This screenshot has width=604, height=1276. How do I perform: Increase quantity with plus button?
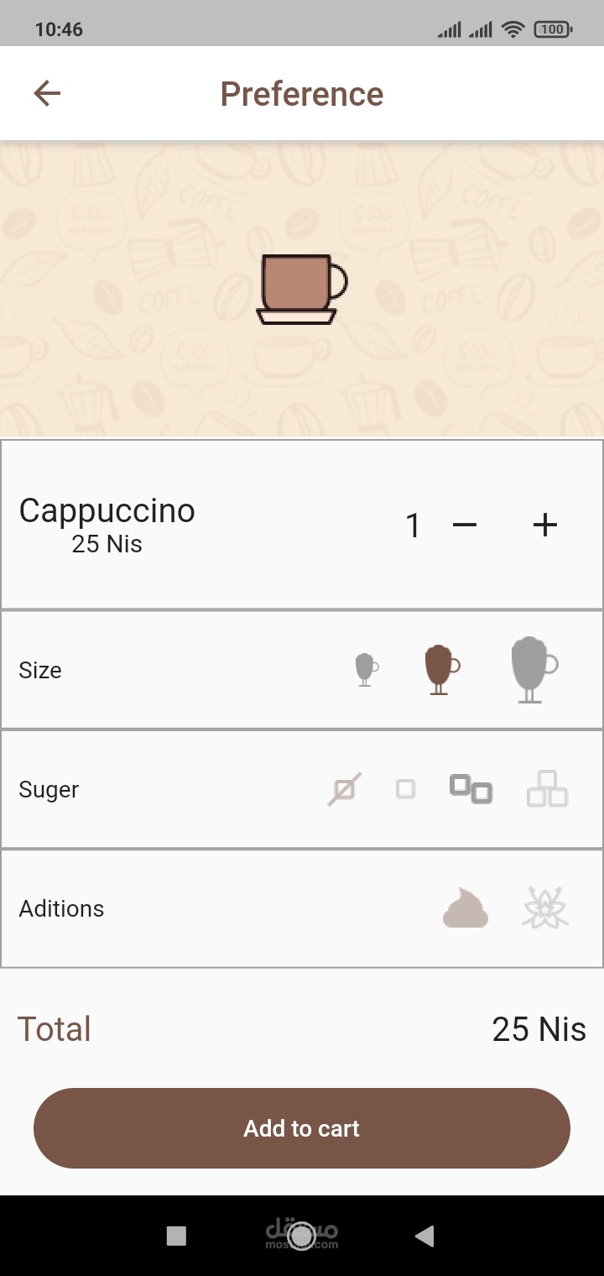pyautogui.click(x=545, y=526)
